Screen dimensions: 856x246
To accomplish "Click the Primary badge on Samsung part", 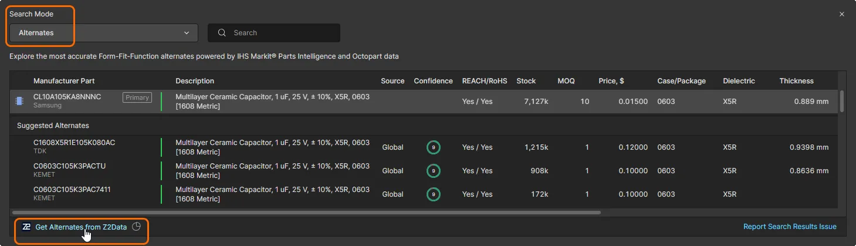I will (137, 97).
